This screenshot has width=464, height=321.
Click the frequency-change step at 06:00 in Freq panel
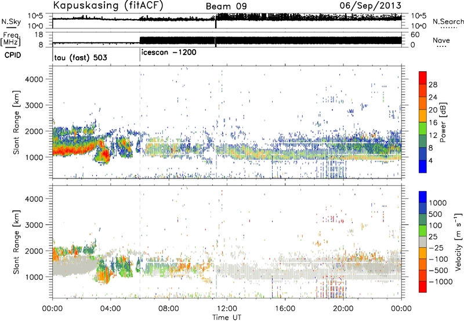click(140, 41)
